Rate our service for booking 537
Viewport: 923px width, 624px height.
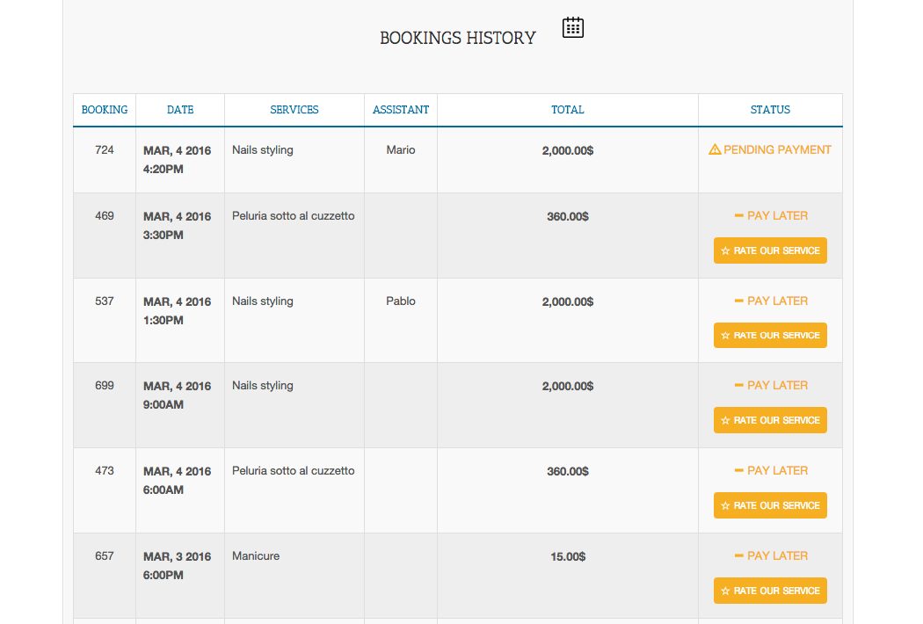click(x=770, y=336)
